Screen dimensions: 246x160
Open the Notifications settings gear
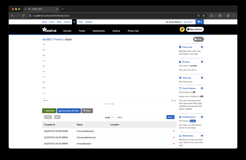(x=202, y=117)
